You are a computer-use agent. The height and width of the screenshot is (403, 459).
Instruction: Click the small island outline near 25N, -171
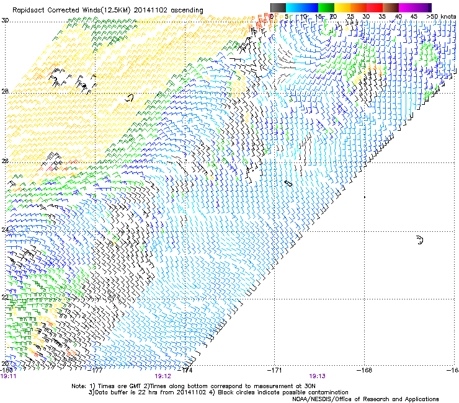tap(288, 184)
